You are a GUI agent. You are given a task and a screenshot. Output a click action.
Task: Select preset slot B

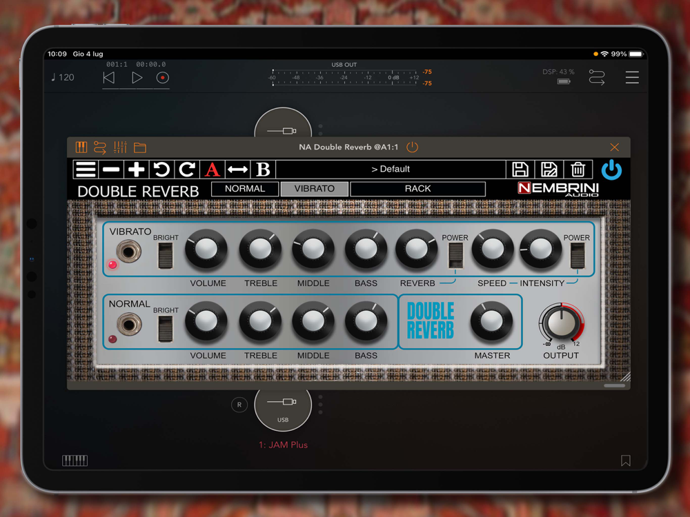point(263,170)
